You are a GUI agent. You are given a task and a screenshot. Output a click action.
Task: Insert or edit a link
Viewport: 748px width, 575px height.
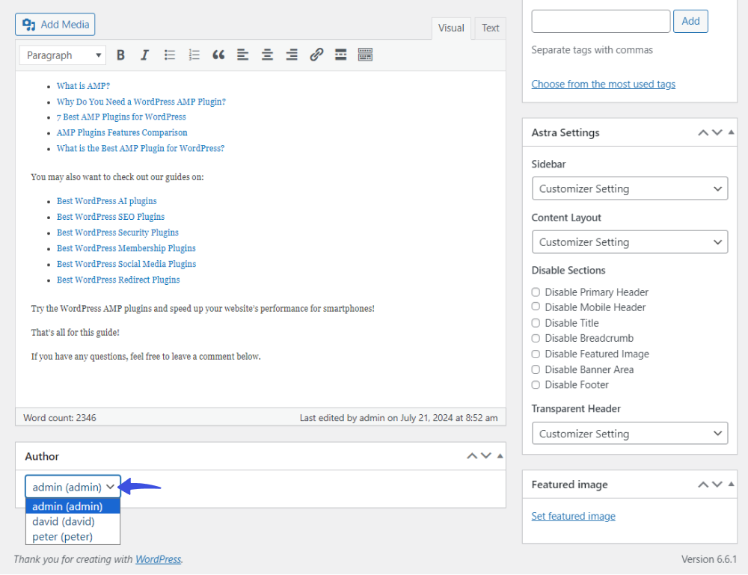[316, 55]
